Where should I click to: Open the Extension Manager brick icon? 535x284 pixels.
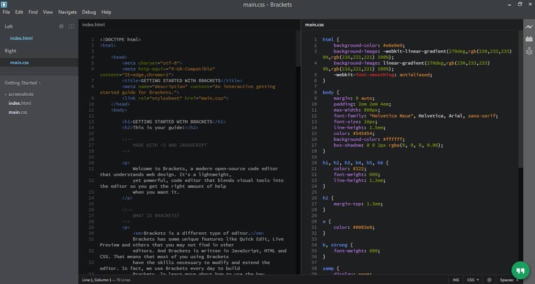coord(529,39)
